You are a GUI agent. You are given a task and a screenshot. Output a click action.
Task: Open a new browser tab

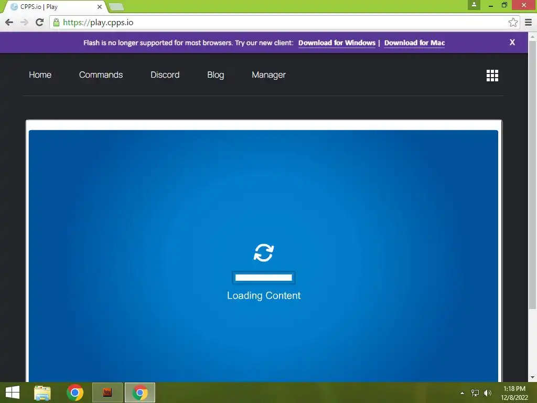(116, 7)
